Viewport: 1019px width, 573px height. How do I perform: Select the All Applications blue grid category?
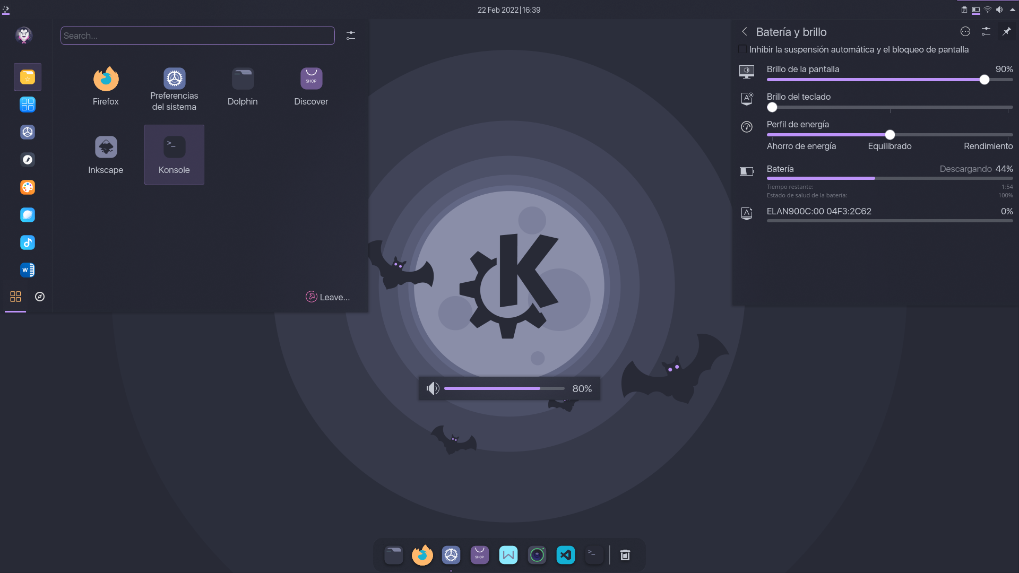[28, 105]
